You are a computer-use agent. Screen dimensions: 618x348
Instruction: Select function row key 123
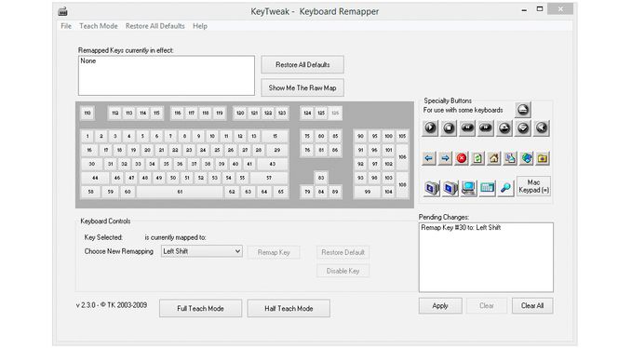coord(282,114)
